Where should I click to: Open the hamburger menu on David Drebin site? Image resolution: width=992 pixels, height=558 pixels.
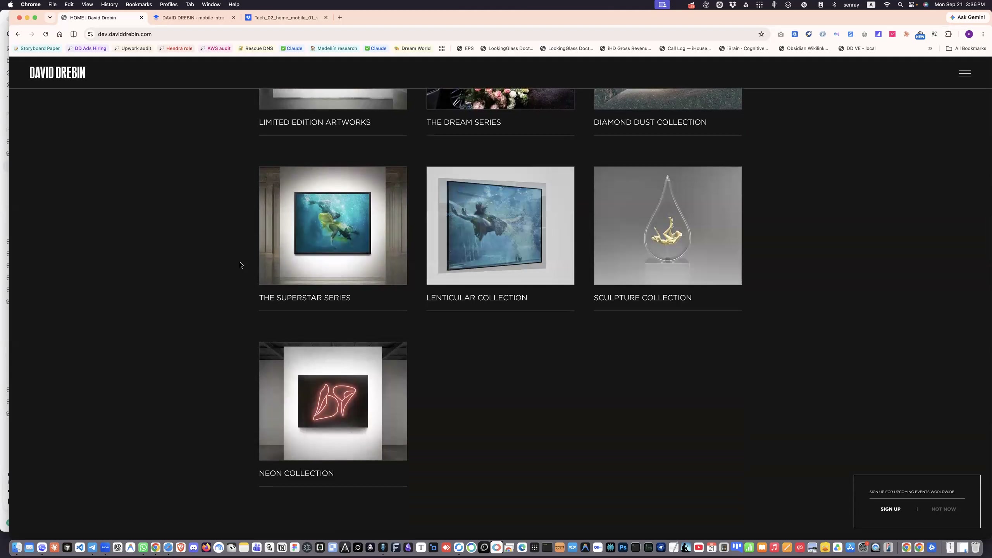click(964, 73)
